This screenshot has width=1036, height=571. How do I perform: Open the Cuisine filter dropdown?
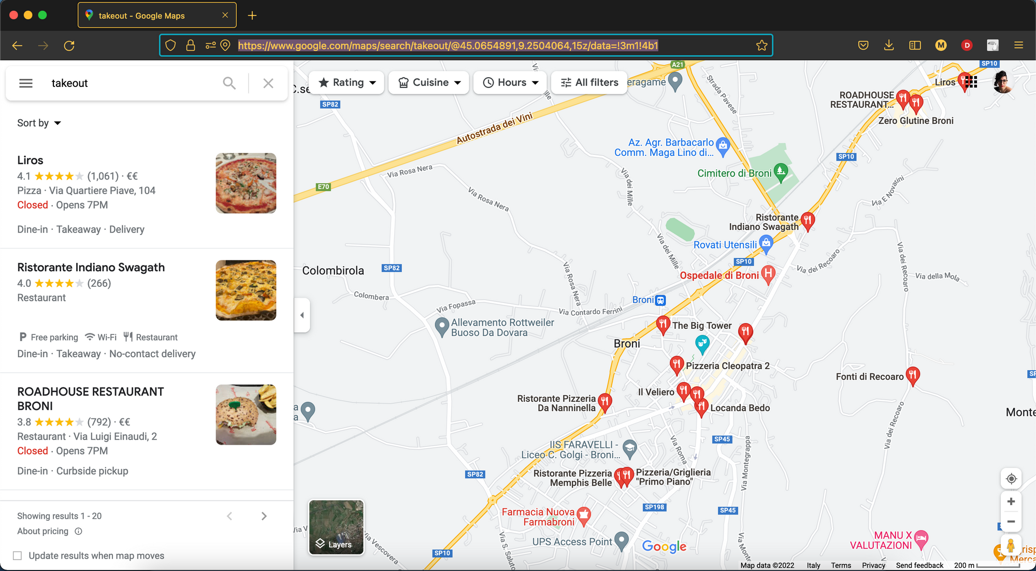click(x=429, y=83)
